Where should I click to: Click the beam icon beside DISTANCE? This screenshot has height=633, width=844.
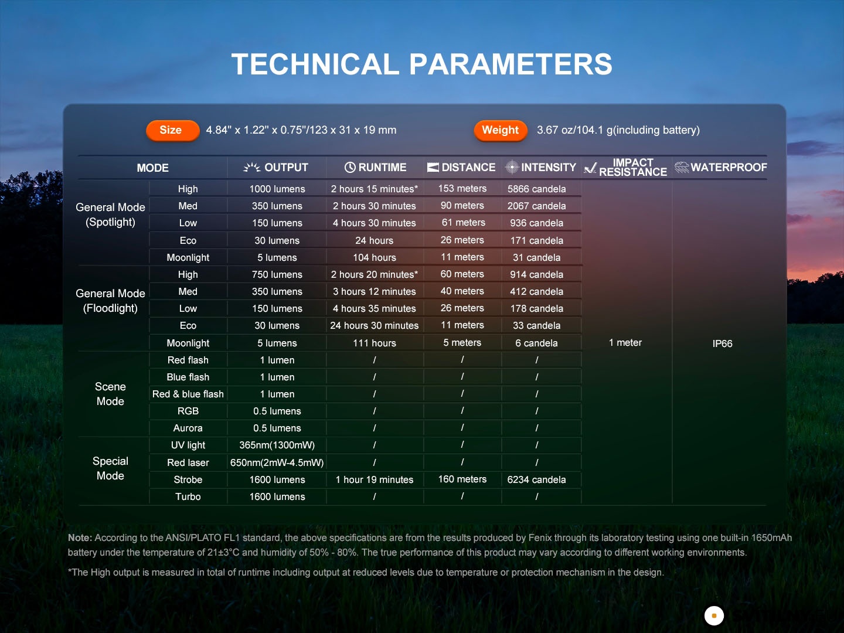(x=433, y=168)
